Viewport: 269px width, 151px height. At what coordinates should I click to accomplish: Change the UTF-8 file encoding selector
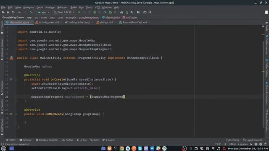(x=232, y=144)
